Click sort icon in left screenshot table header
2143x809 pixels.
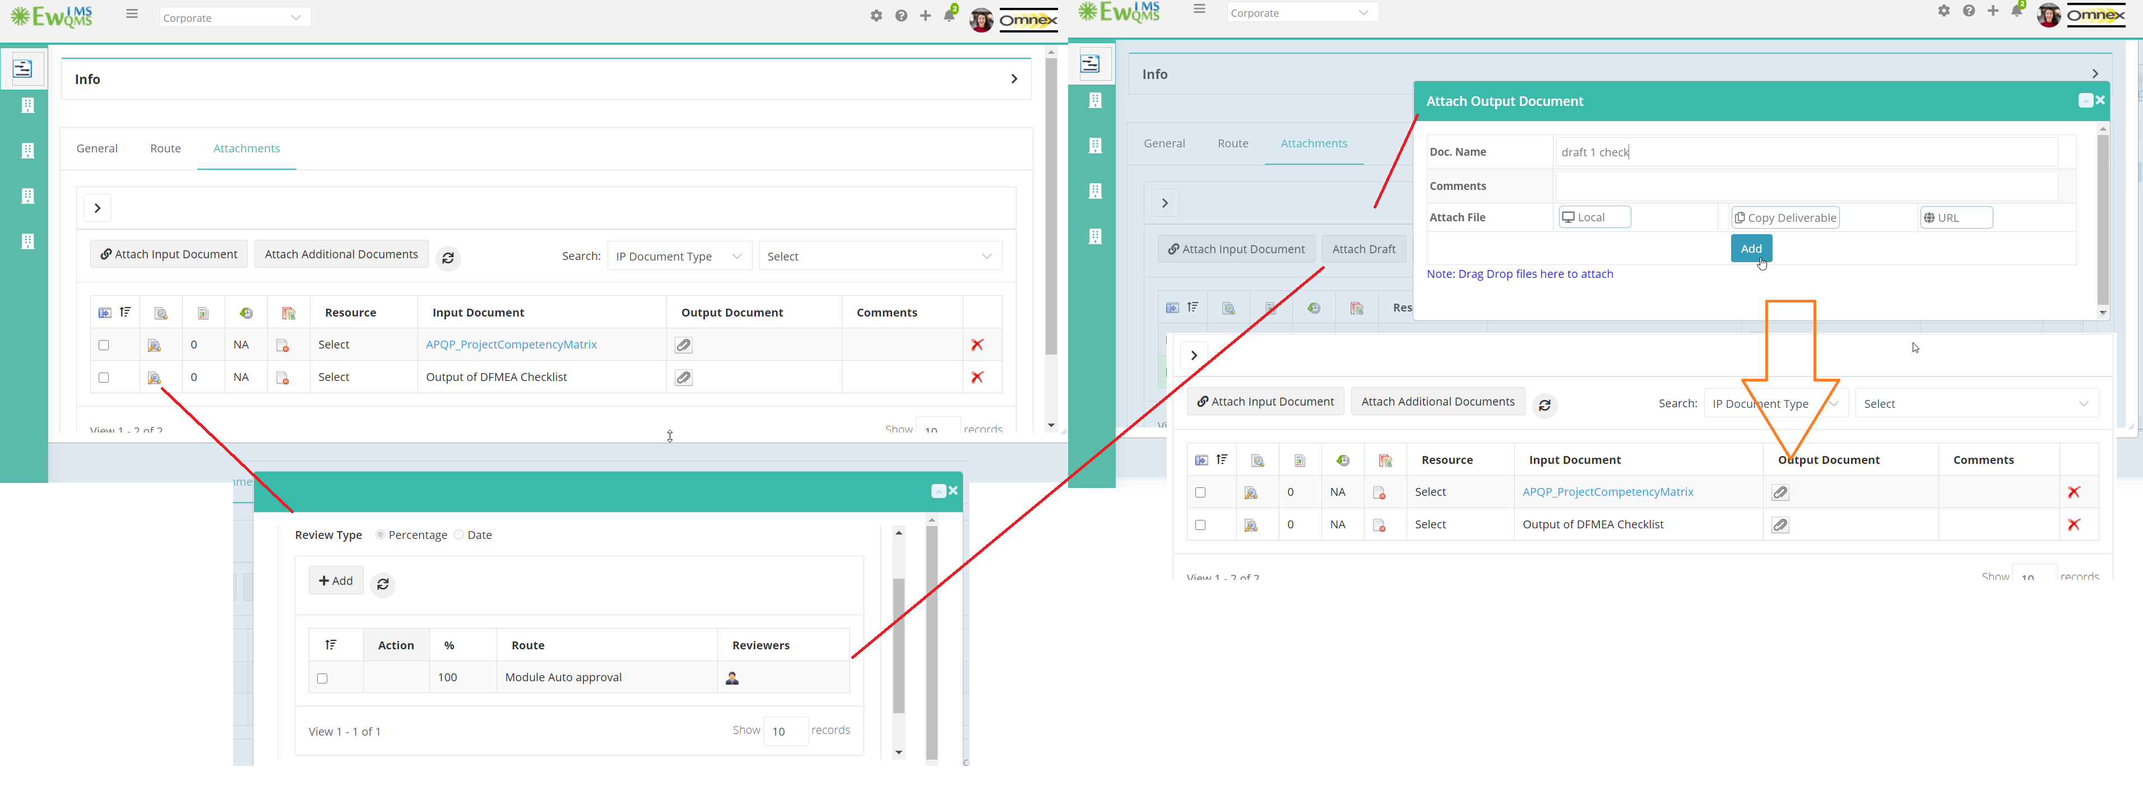(x=125, y=312)
